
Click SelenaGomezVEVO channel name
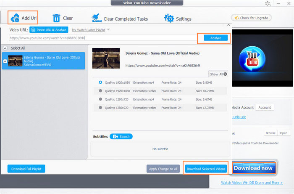37,65
